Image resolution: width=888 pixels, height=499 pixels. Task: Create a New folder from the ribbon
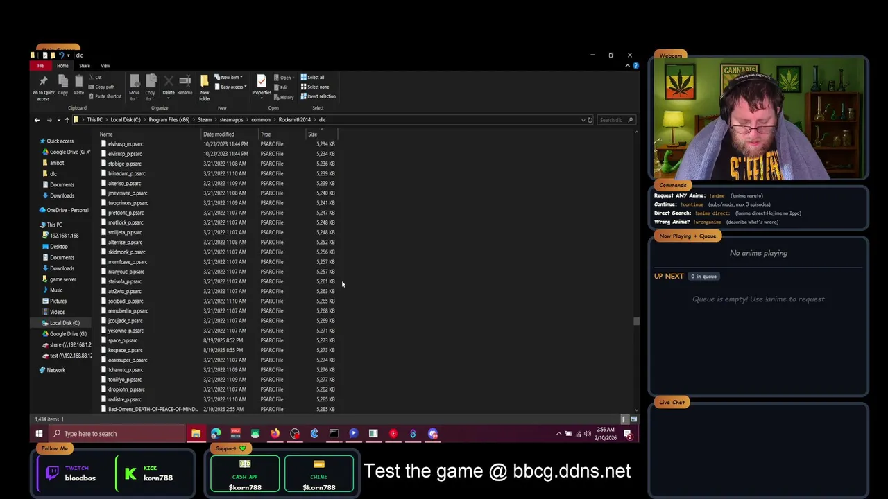tap(205, 87)
